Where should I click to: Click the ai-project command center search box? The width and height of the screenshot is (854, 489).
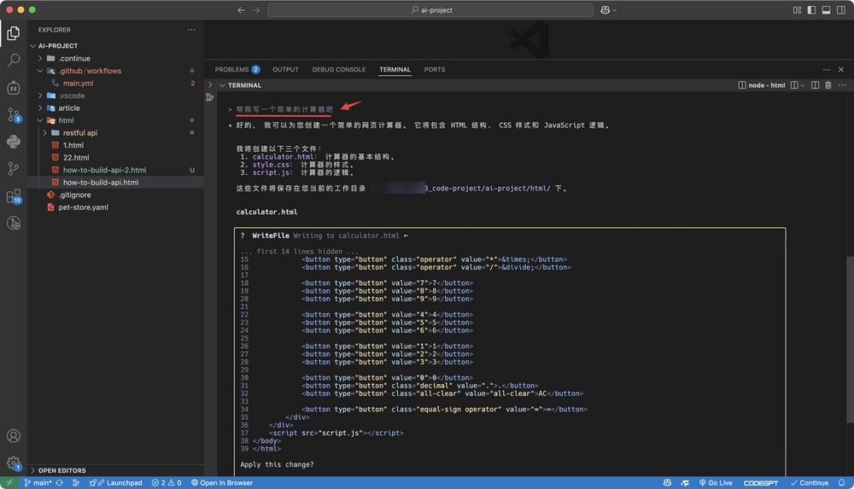click(430, 9)
